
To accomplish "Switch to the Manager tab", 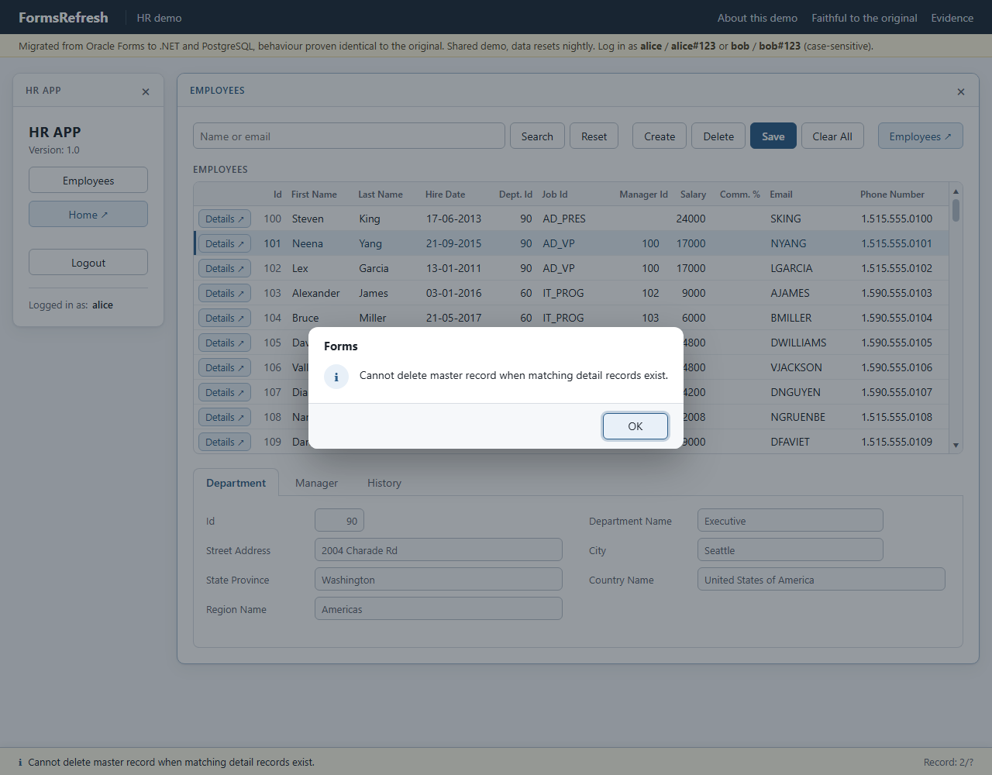I will (x=316, y=483).
